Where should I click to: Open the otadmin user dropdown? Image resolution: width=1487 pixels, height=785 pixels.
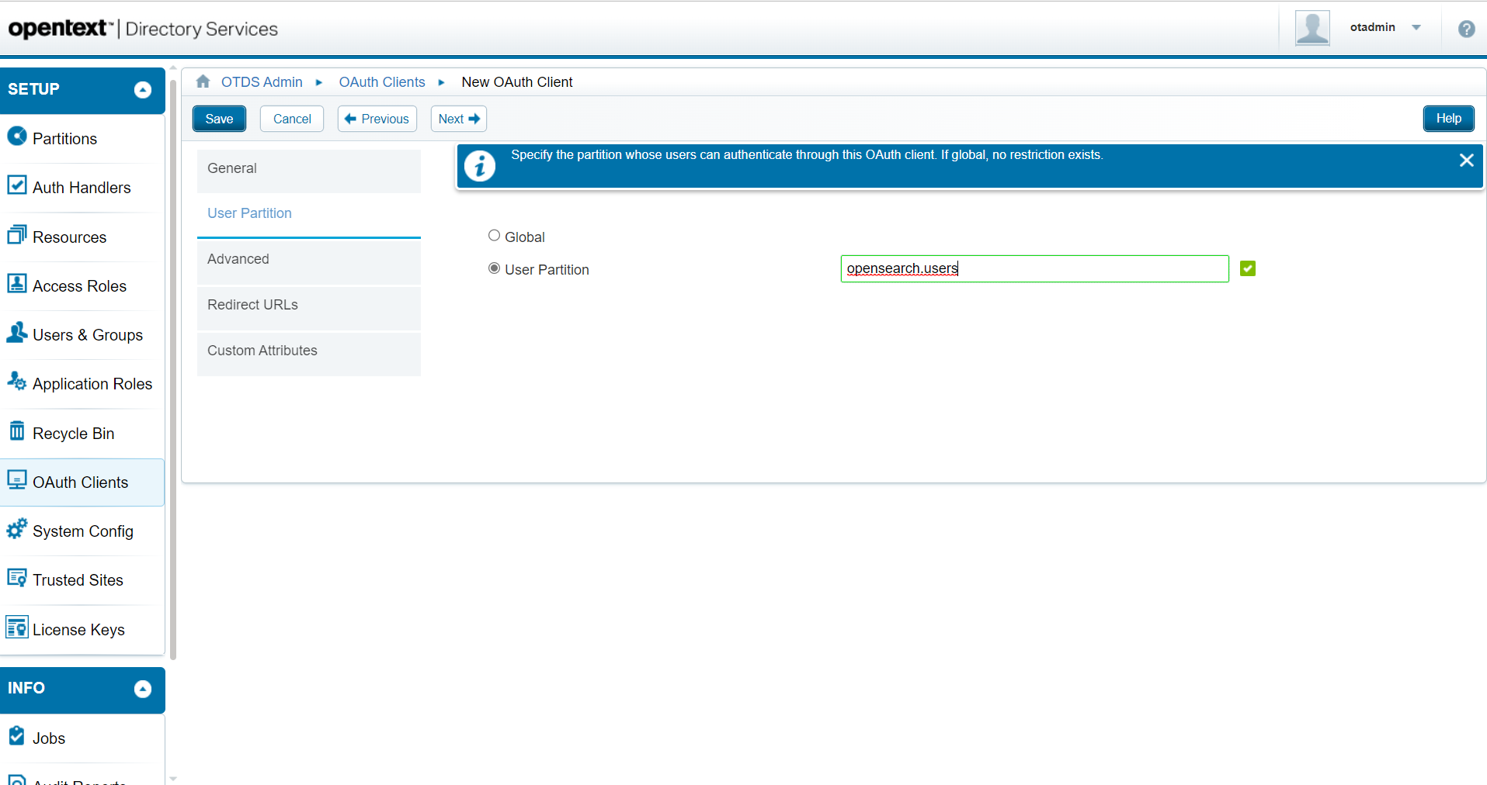1416,27
